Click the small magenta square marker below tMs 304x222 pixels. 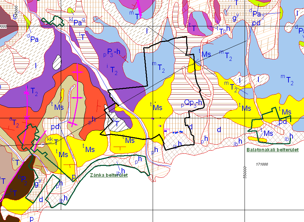152,119
